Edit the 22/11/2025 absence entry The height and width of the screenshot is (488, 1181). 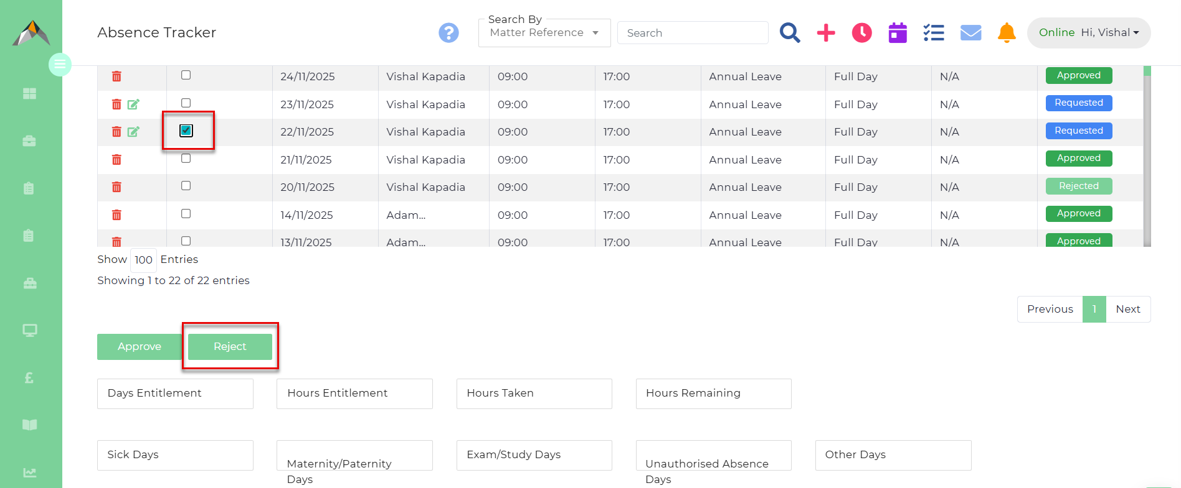(133, 132)
